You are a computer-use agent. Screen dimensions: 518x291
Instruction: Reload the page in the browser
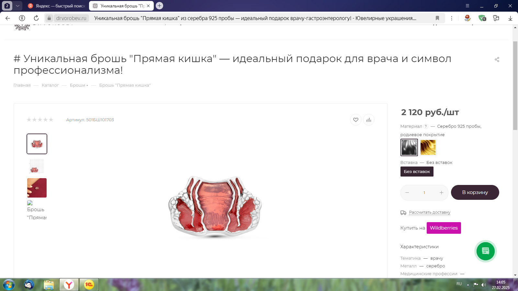36,18
